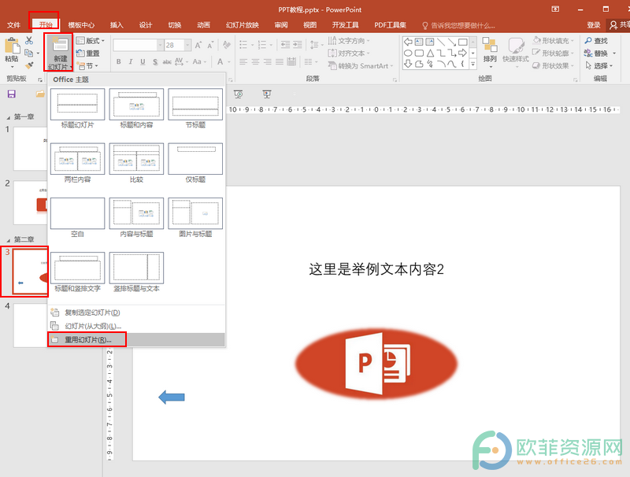Open the font size 28 dropdown
This screenshot has width=630, height=477.
[x=187, y=45]
